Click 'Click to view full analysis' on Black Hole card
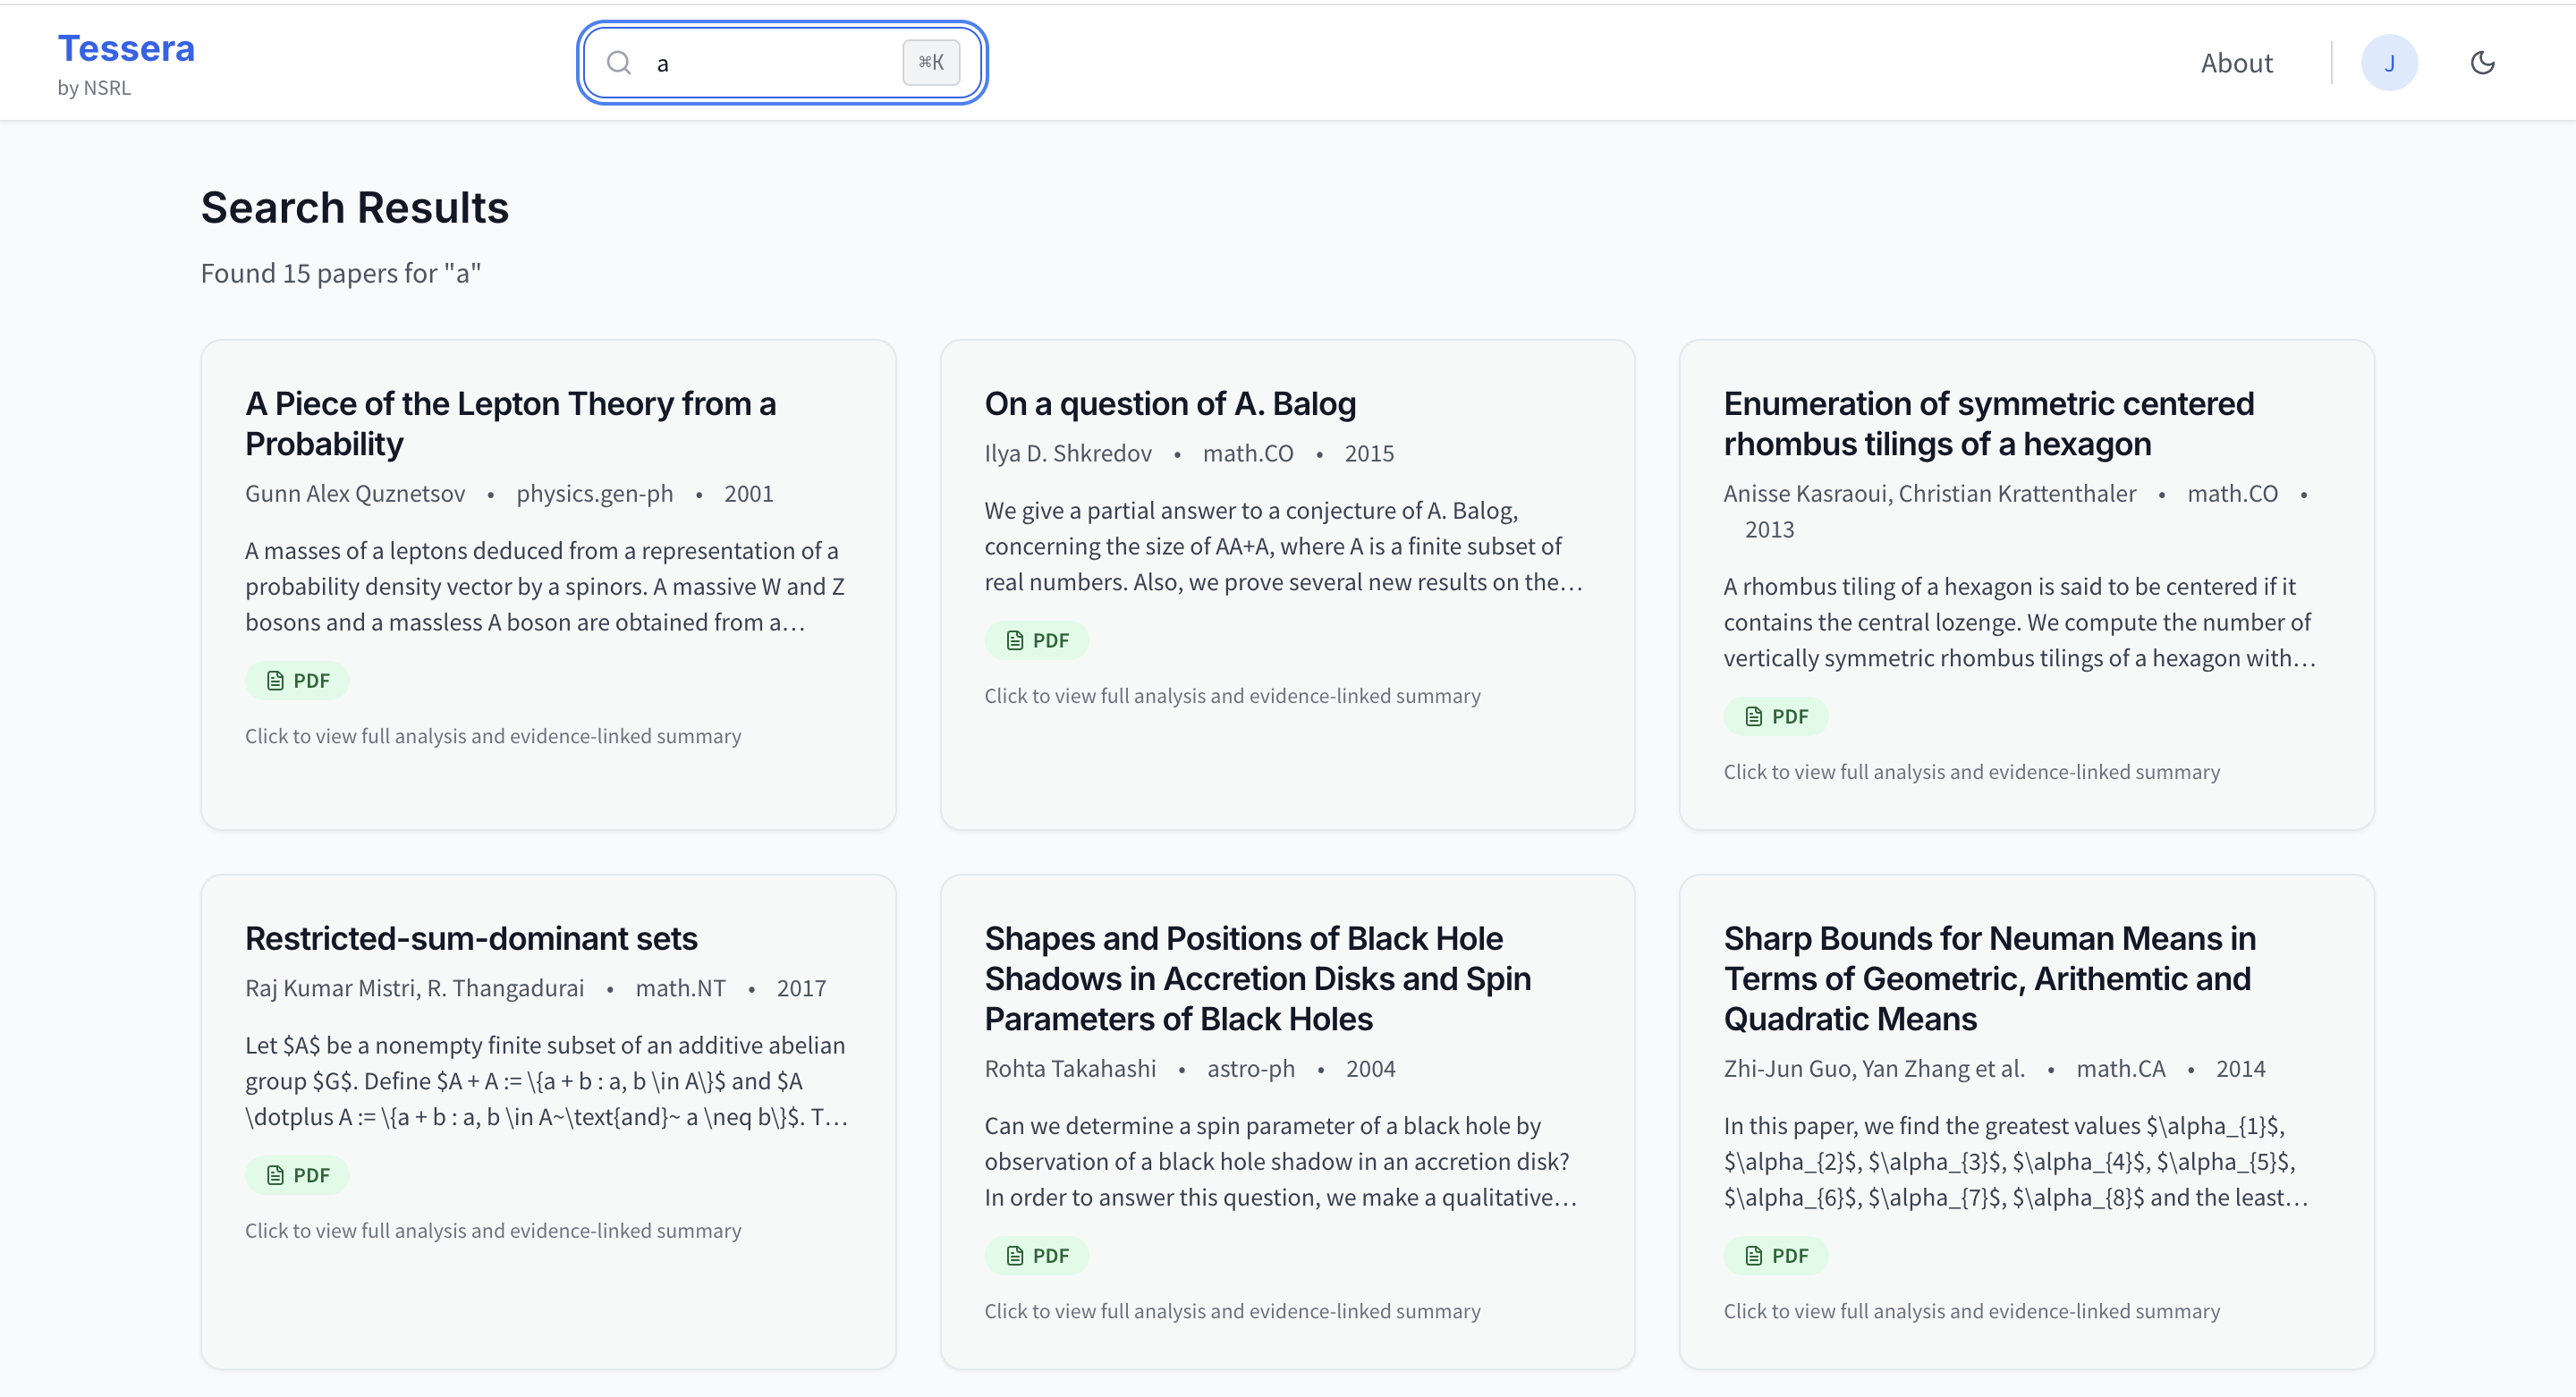This screenshot has height=1397, width=2576. [x=1232, y=1312]
